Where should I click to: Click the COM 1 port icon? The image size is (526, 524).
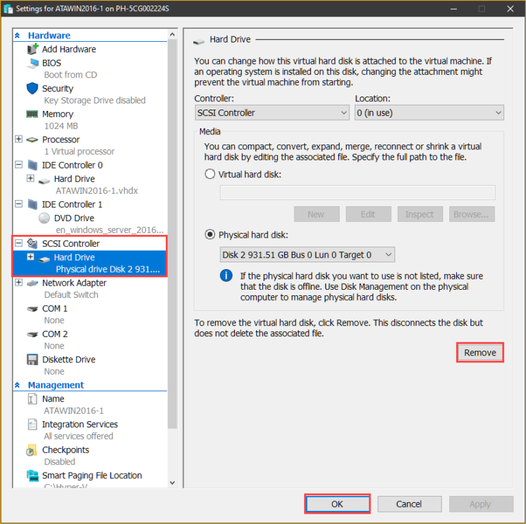point(32,309)
